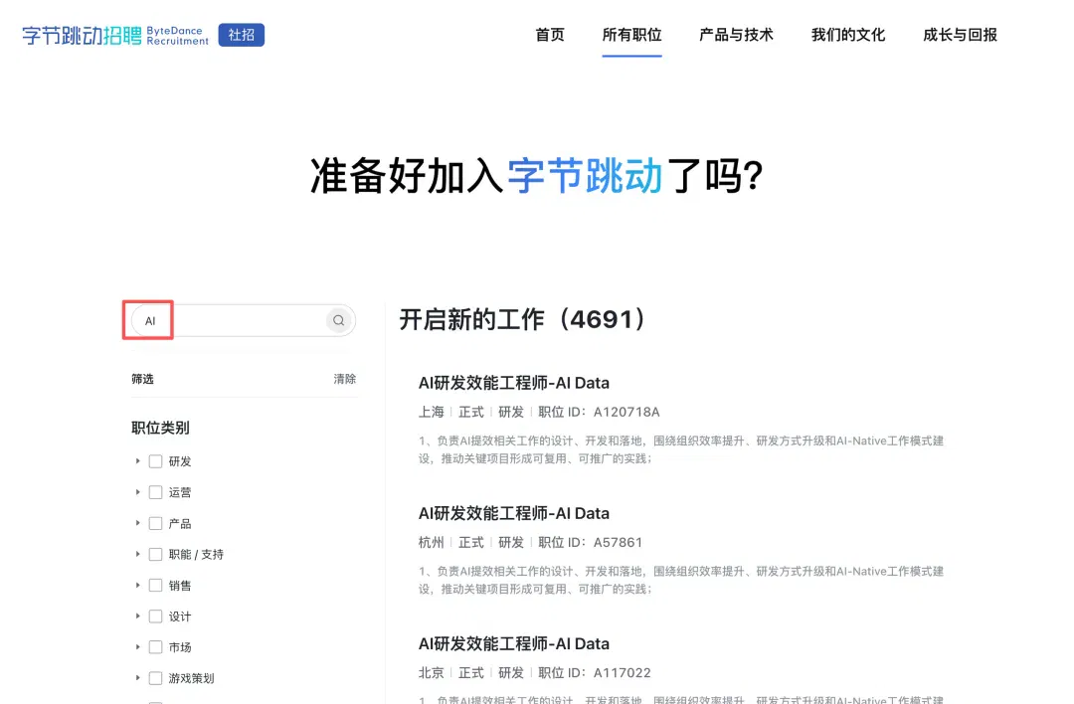
Task: Go to the 首页 tab
Action: [x=549, y=35]
